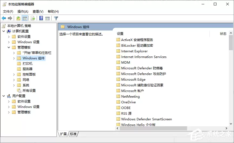Switch to the 标准 tab
234x143 pixels.
pos(73,134)
